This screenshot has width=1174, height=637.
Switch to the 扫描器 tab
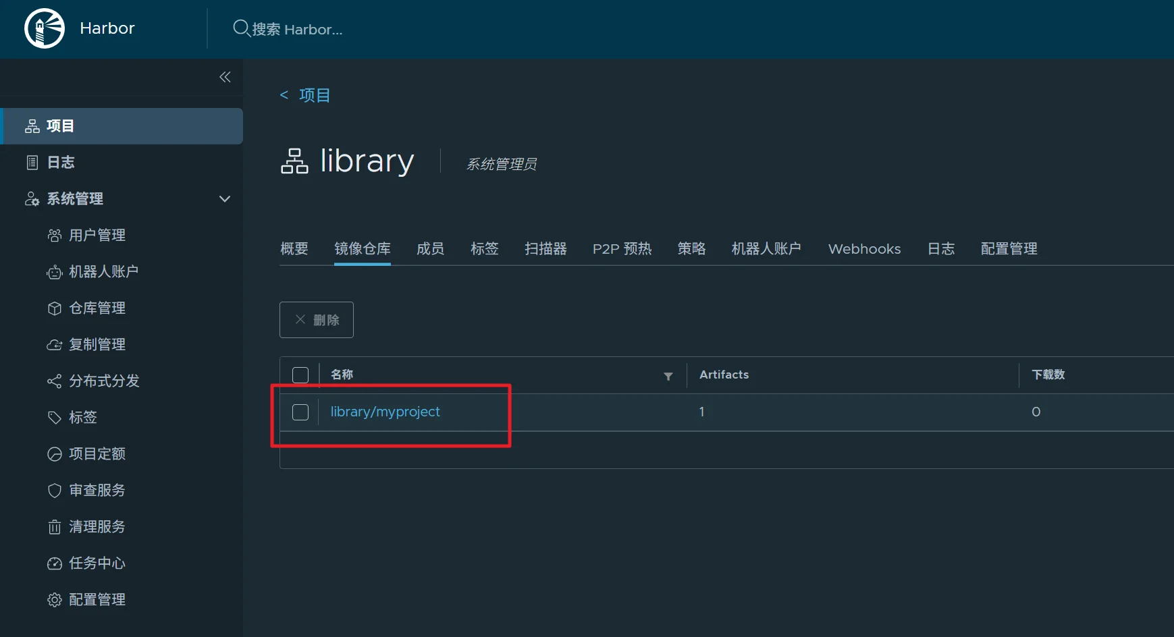(x=546, y=249)
